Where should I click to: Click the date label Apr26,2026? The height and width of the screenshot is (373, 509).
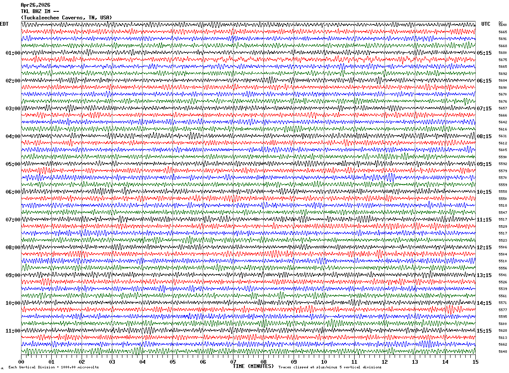pyautogui.click(x=35, y=5)
